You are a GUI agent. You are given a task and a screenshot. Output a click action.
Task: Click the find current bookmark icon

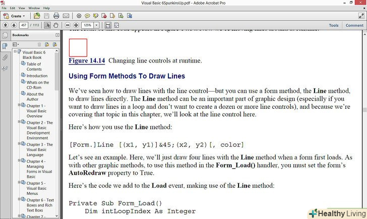(55, 44)
